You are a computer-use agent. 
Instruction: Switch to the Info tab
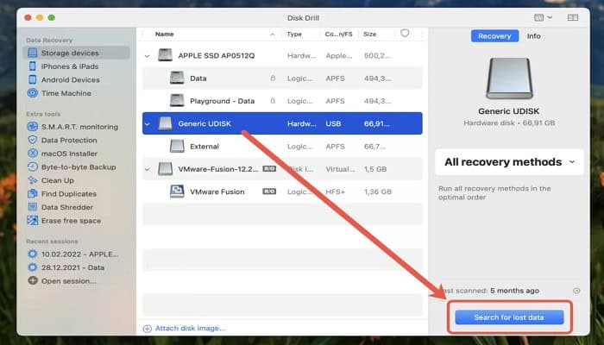(x=534, y=36)
